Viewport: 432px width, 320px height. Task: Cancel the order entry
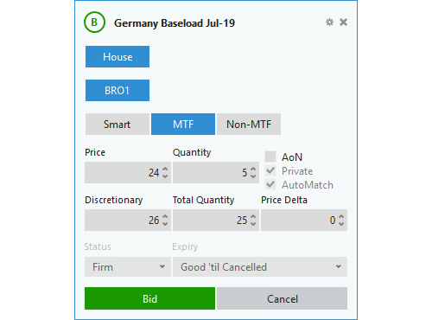(282, 298)
